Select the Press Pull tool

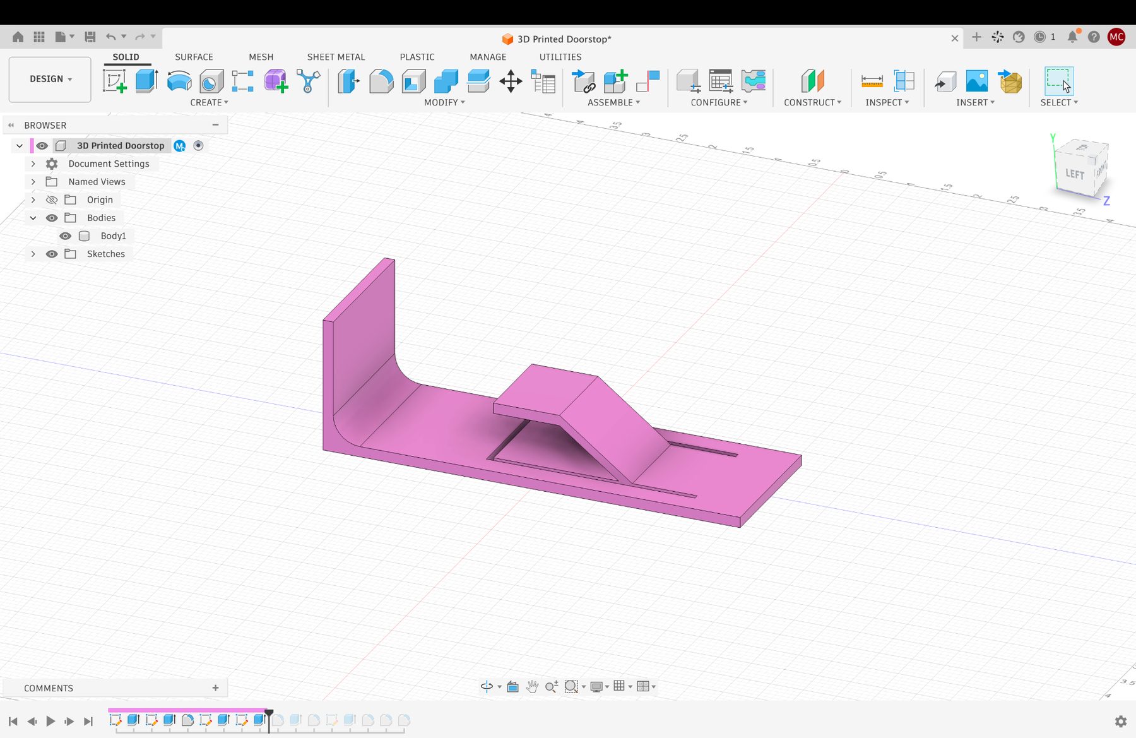(348, 81)
